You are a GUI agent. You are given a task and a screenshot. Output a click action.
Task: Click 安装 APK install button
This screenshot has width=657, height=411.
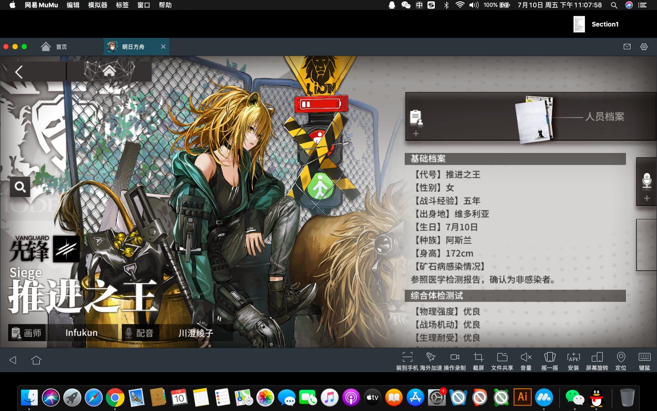(573, 361)
